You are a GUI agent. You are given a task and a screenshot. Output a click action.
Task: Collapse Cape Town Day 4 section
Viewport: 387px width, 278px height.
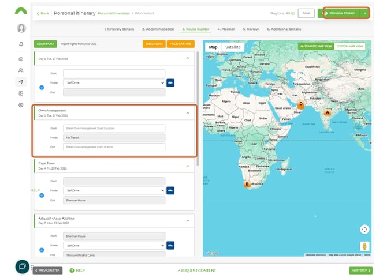[x=188, y=166]
